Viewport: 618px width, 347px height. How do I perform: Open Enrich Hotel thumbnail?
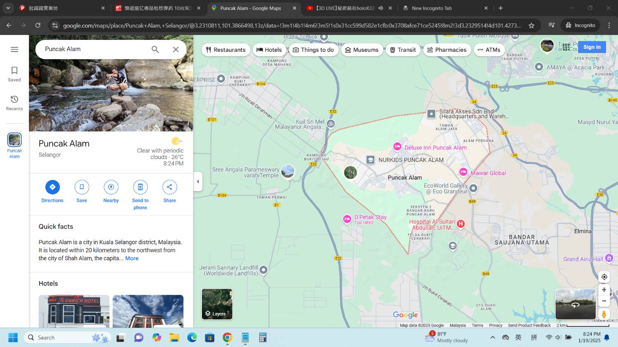pyautogui.click(x=74, y=311)
